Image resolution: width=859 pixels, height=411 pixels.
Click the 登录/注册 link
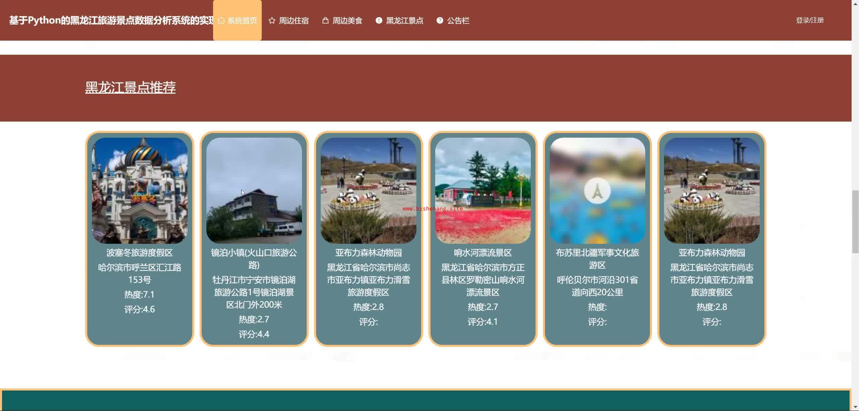(810, 20)
